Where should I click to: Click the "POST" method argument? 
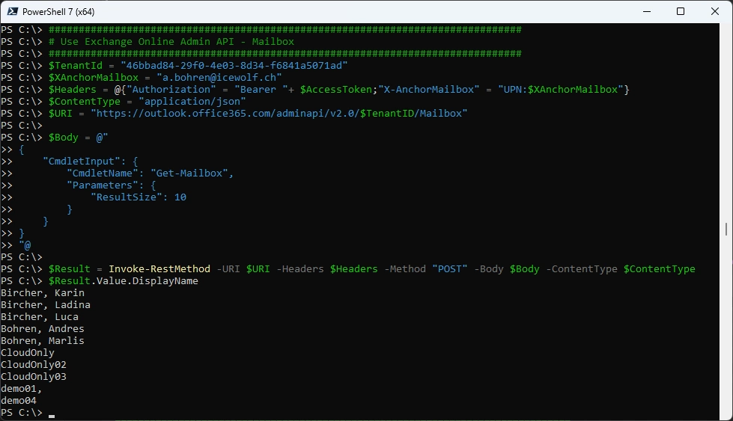[x=449, y=269]
